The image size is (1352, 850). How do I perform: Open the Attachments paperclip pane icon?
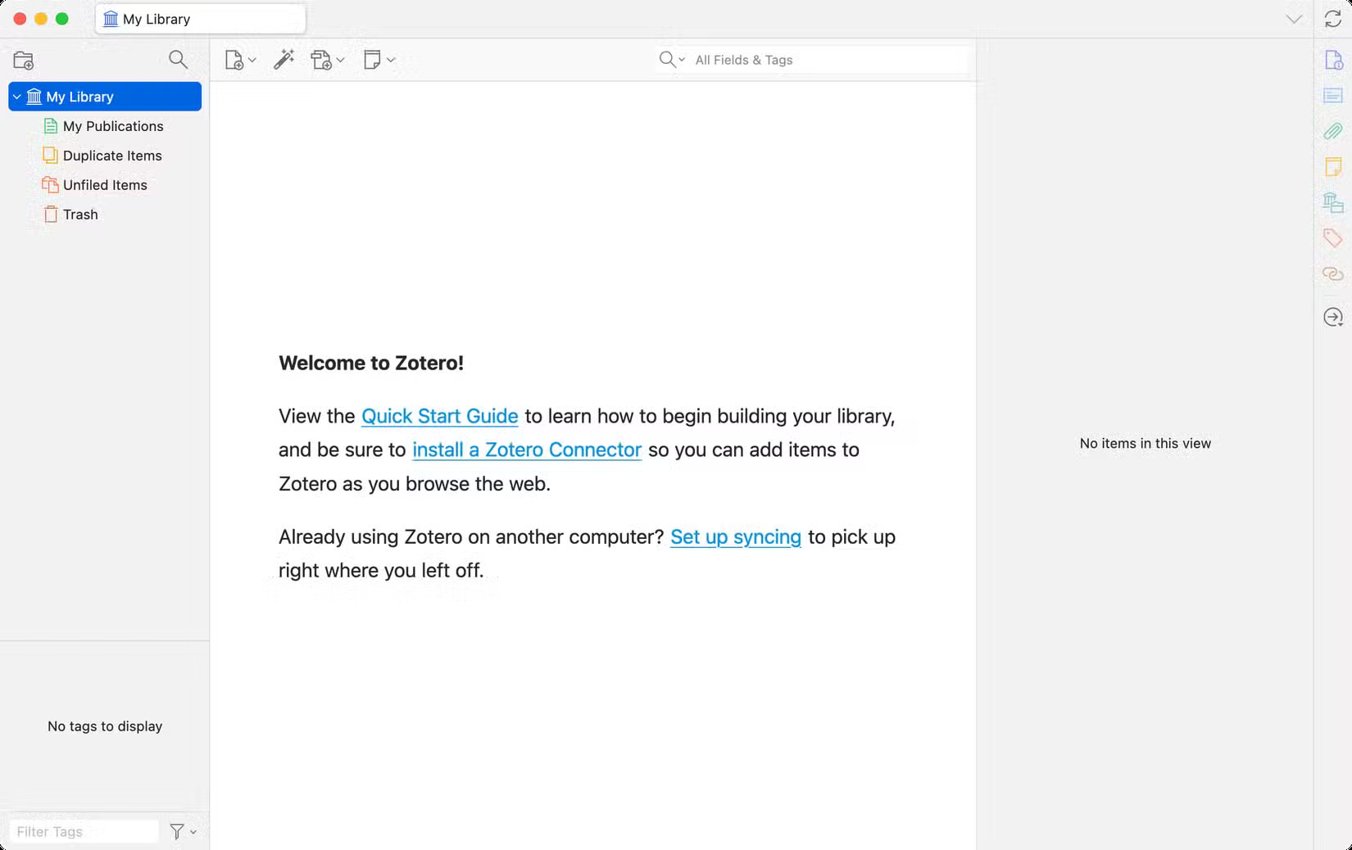pos(1333,131)
